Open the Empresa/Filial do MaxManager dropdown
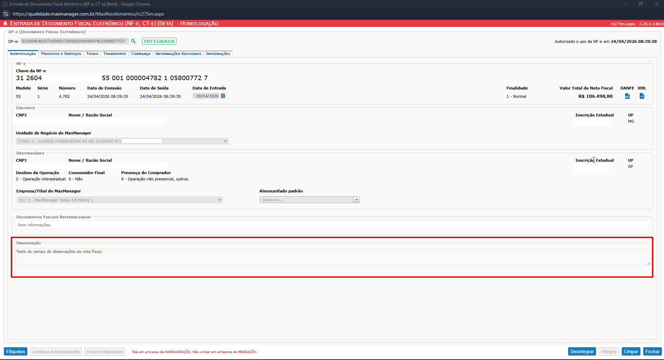664x360 pixels. [x=219, y=200]
